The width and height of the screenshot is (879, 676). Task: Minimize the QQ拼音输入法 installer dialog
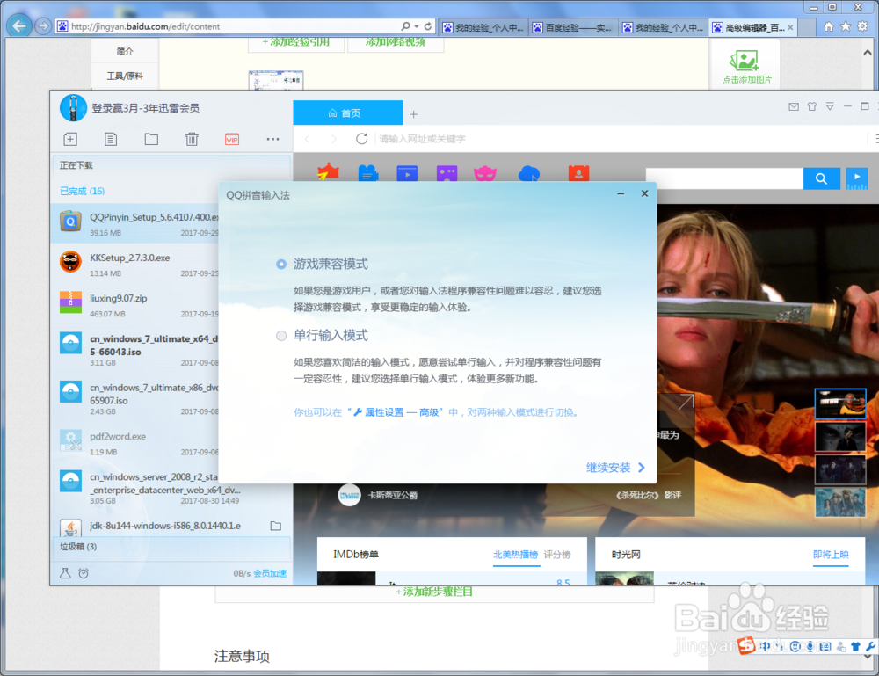click(x=621, y=193)
